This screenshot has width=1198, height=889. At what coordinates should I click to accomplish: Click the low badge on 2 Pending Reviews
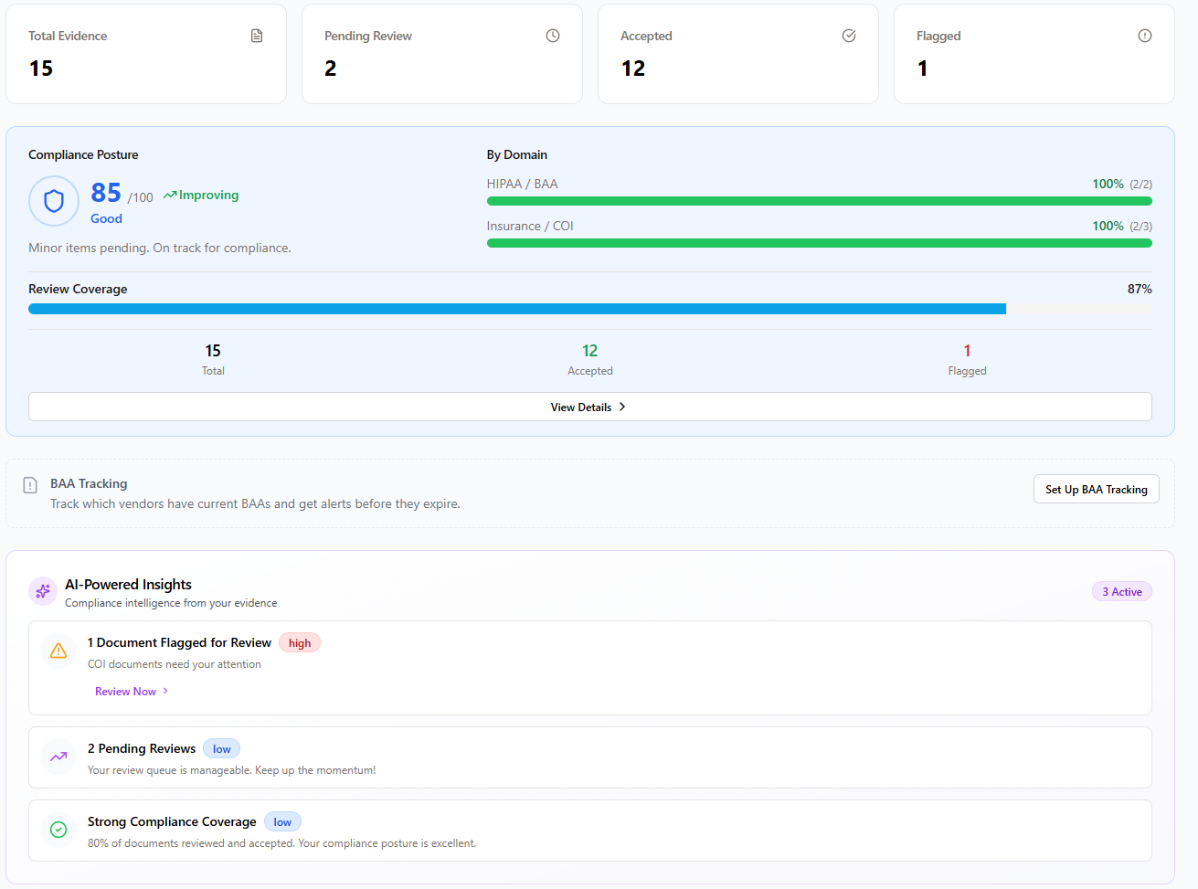click(222, 749)
